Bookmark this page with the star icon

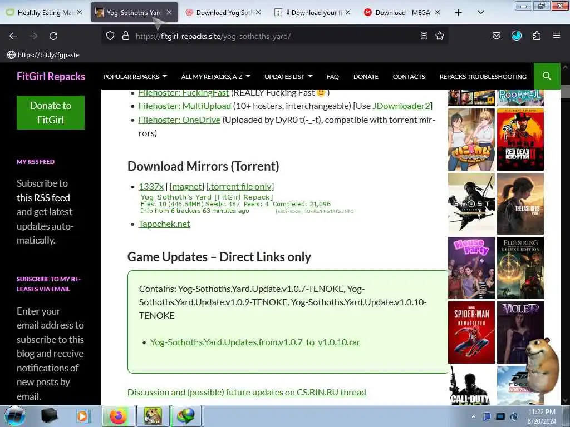tap(440, 36)
